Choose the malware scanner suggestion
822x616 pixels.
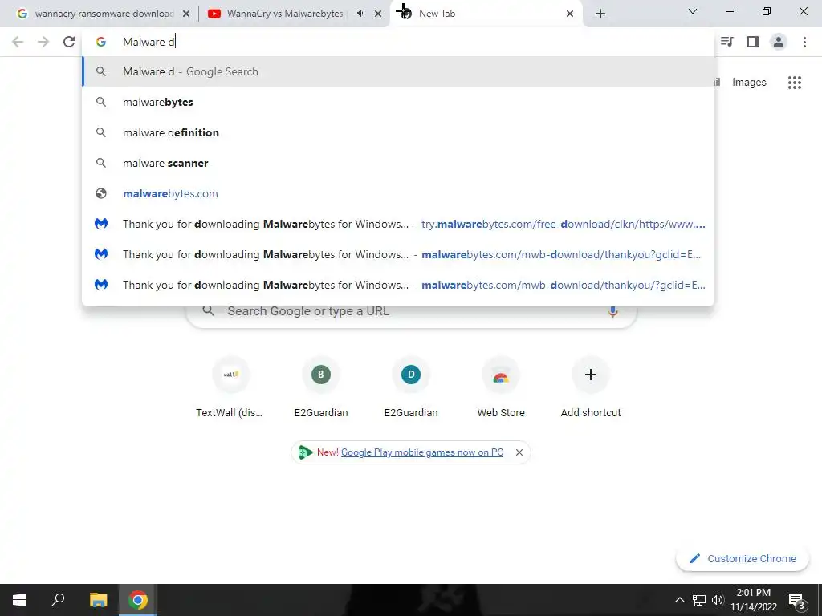tap(398, 163)
